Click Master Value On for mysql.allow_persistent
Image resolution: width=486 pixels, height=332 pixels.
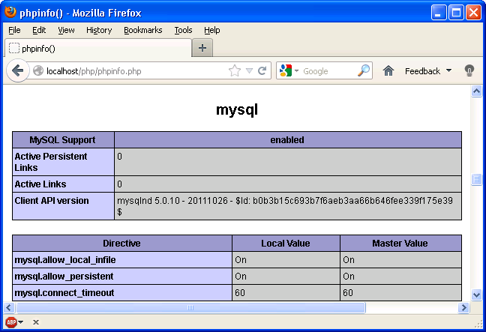point(400,277)
